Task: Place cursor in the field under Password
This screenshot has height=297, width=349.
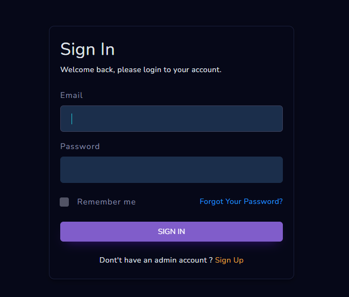Action: click(x=171, y=169)
